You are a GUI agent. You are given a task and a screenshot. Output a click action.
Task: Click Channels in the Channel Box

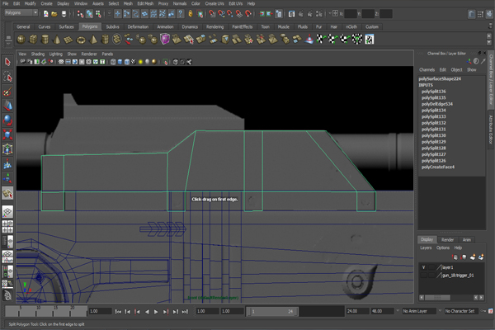(427, 70)
